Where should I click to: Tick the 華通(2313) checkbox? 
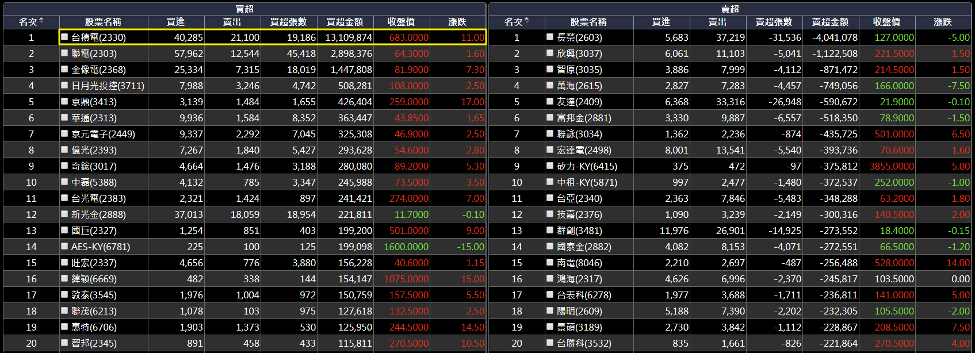[64, 117]
